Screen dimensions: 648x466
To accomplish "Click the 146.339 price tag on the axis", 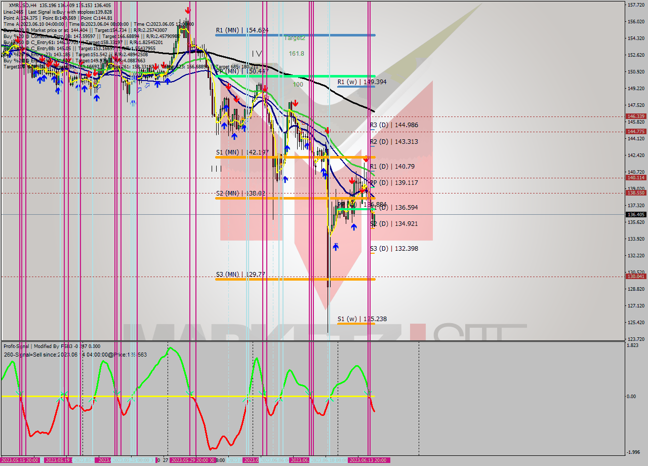I will (635, 116).
